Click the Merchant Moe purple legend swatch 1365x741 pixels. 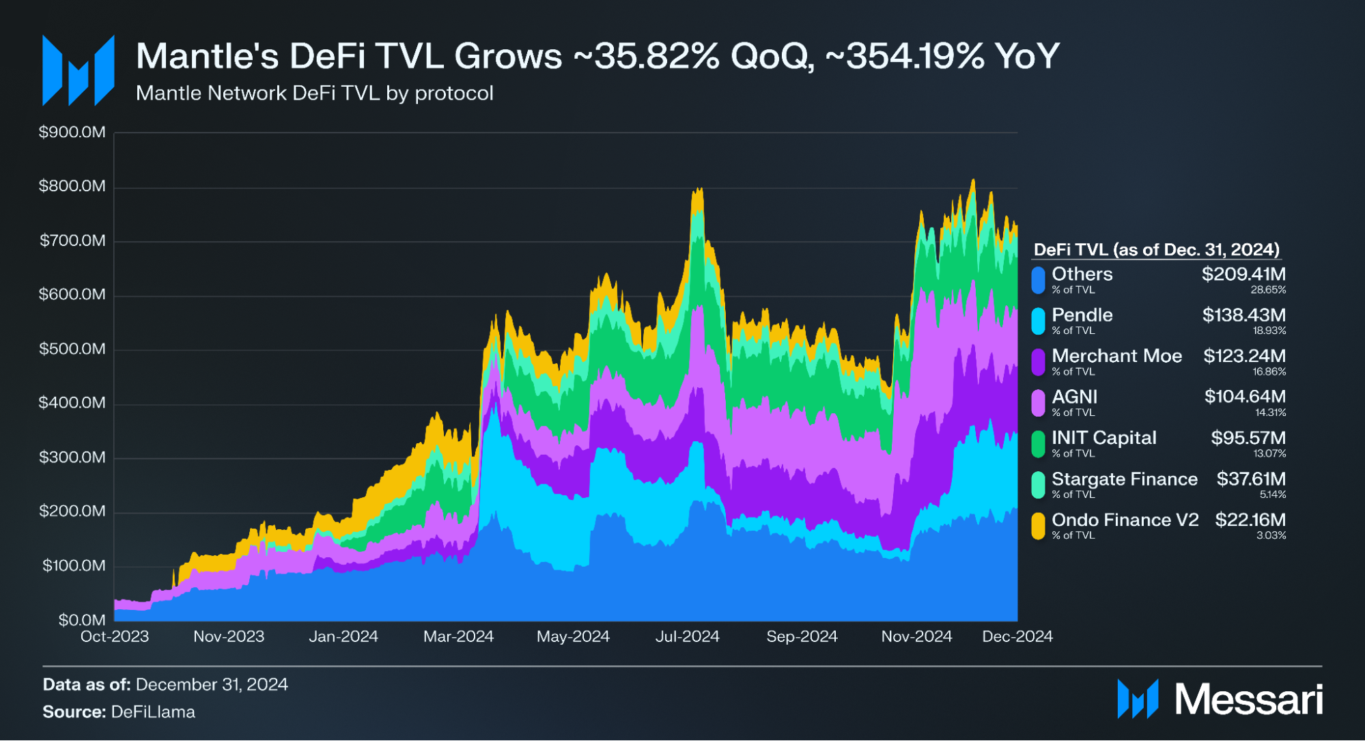[1038, 362]
